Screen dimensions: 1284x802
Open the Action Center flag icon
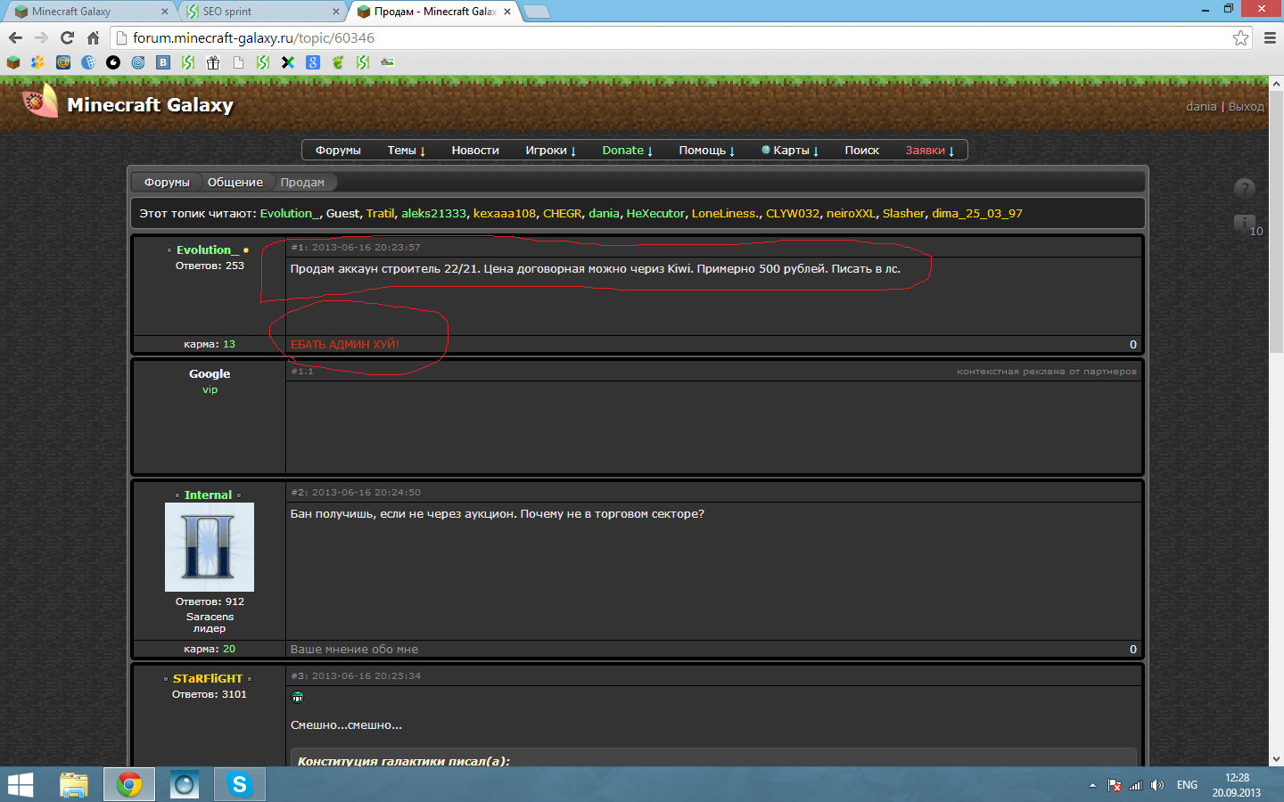(1115, 785)
